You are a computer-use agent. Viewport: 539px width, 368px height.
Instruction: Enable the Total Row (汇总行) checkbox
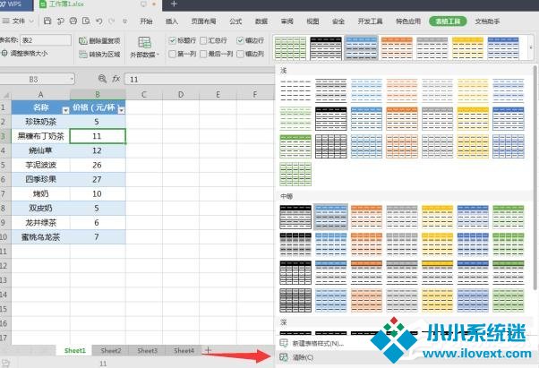pos(205,40)
